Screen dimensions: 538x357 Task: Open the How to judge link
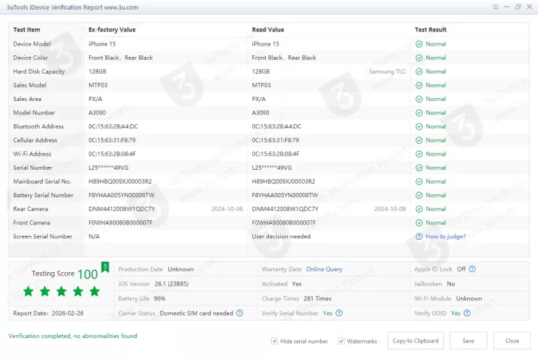[446, 236]
